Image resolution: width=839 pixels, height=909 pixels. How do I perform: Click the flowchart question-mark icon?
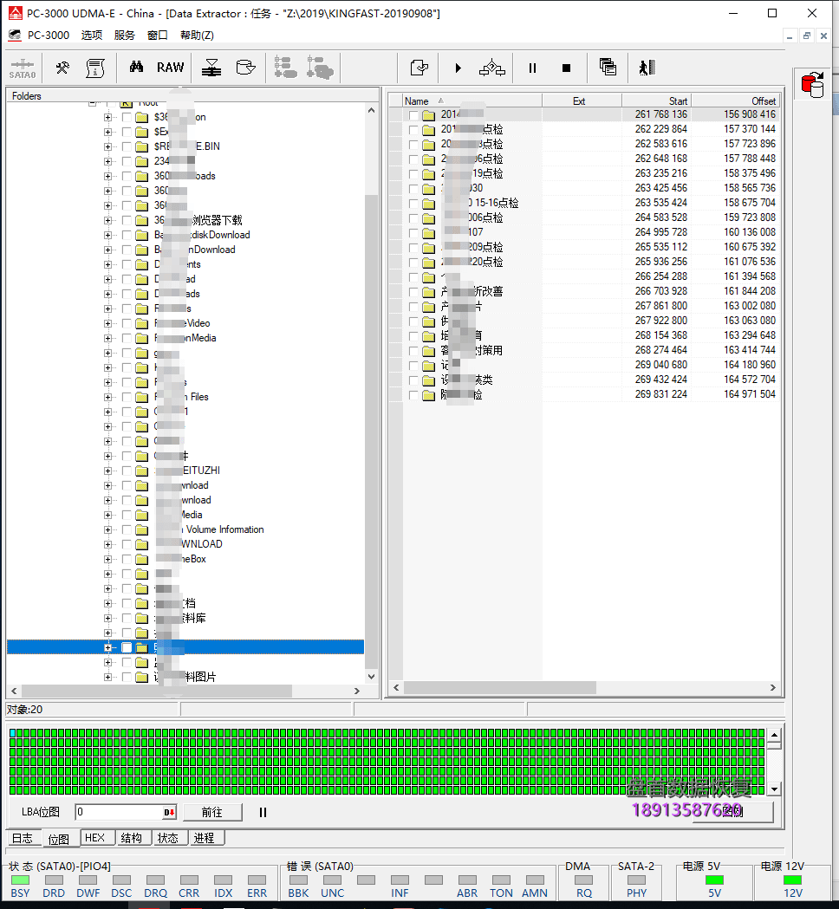point(492,68)
